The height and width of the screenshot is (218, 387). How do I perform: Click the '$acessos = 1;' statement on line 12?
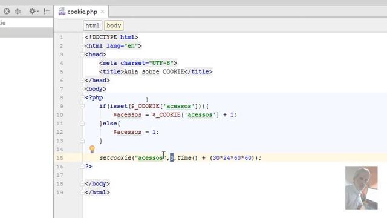136,132
